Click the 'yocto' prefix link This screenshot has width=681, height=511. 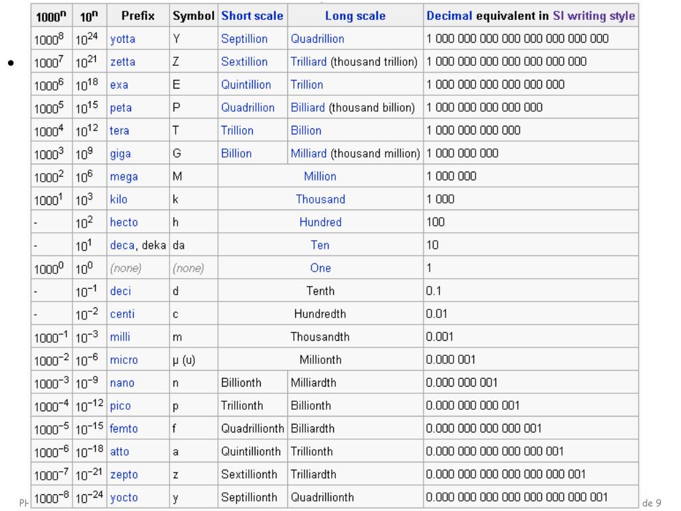point(124,498)
